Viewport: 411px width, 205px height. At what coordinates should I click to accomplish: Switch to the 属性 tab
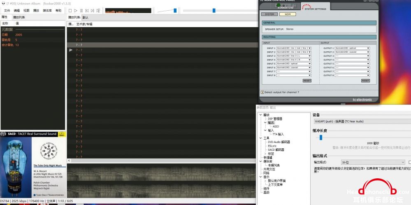point(5,17)
